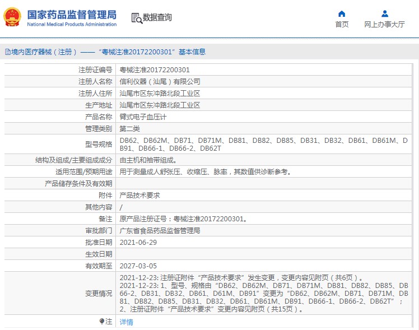Image resolution: width=419 pixels, height=330 pixels.
Task: Click the user icon for online service hall
Action: [384, 13]
